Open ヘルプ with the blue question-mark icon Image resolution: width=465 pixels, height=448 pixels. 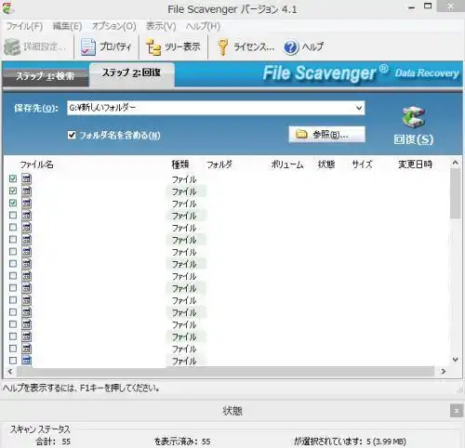[303, 47]
